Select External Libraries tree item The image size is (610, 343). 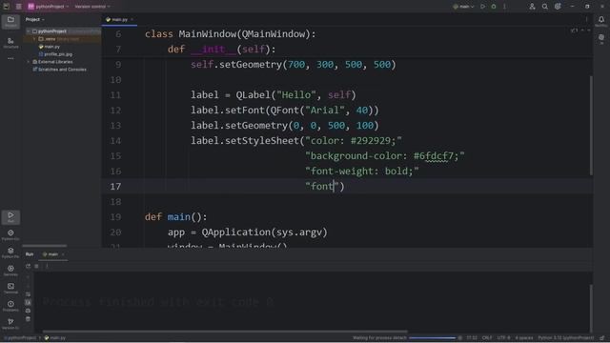tap(52, 62)
